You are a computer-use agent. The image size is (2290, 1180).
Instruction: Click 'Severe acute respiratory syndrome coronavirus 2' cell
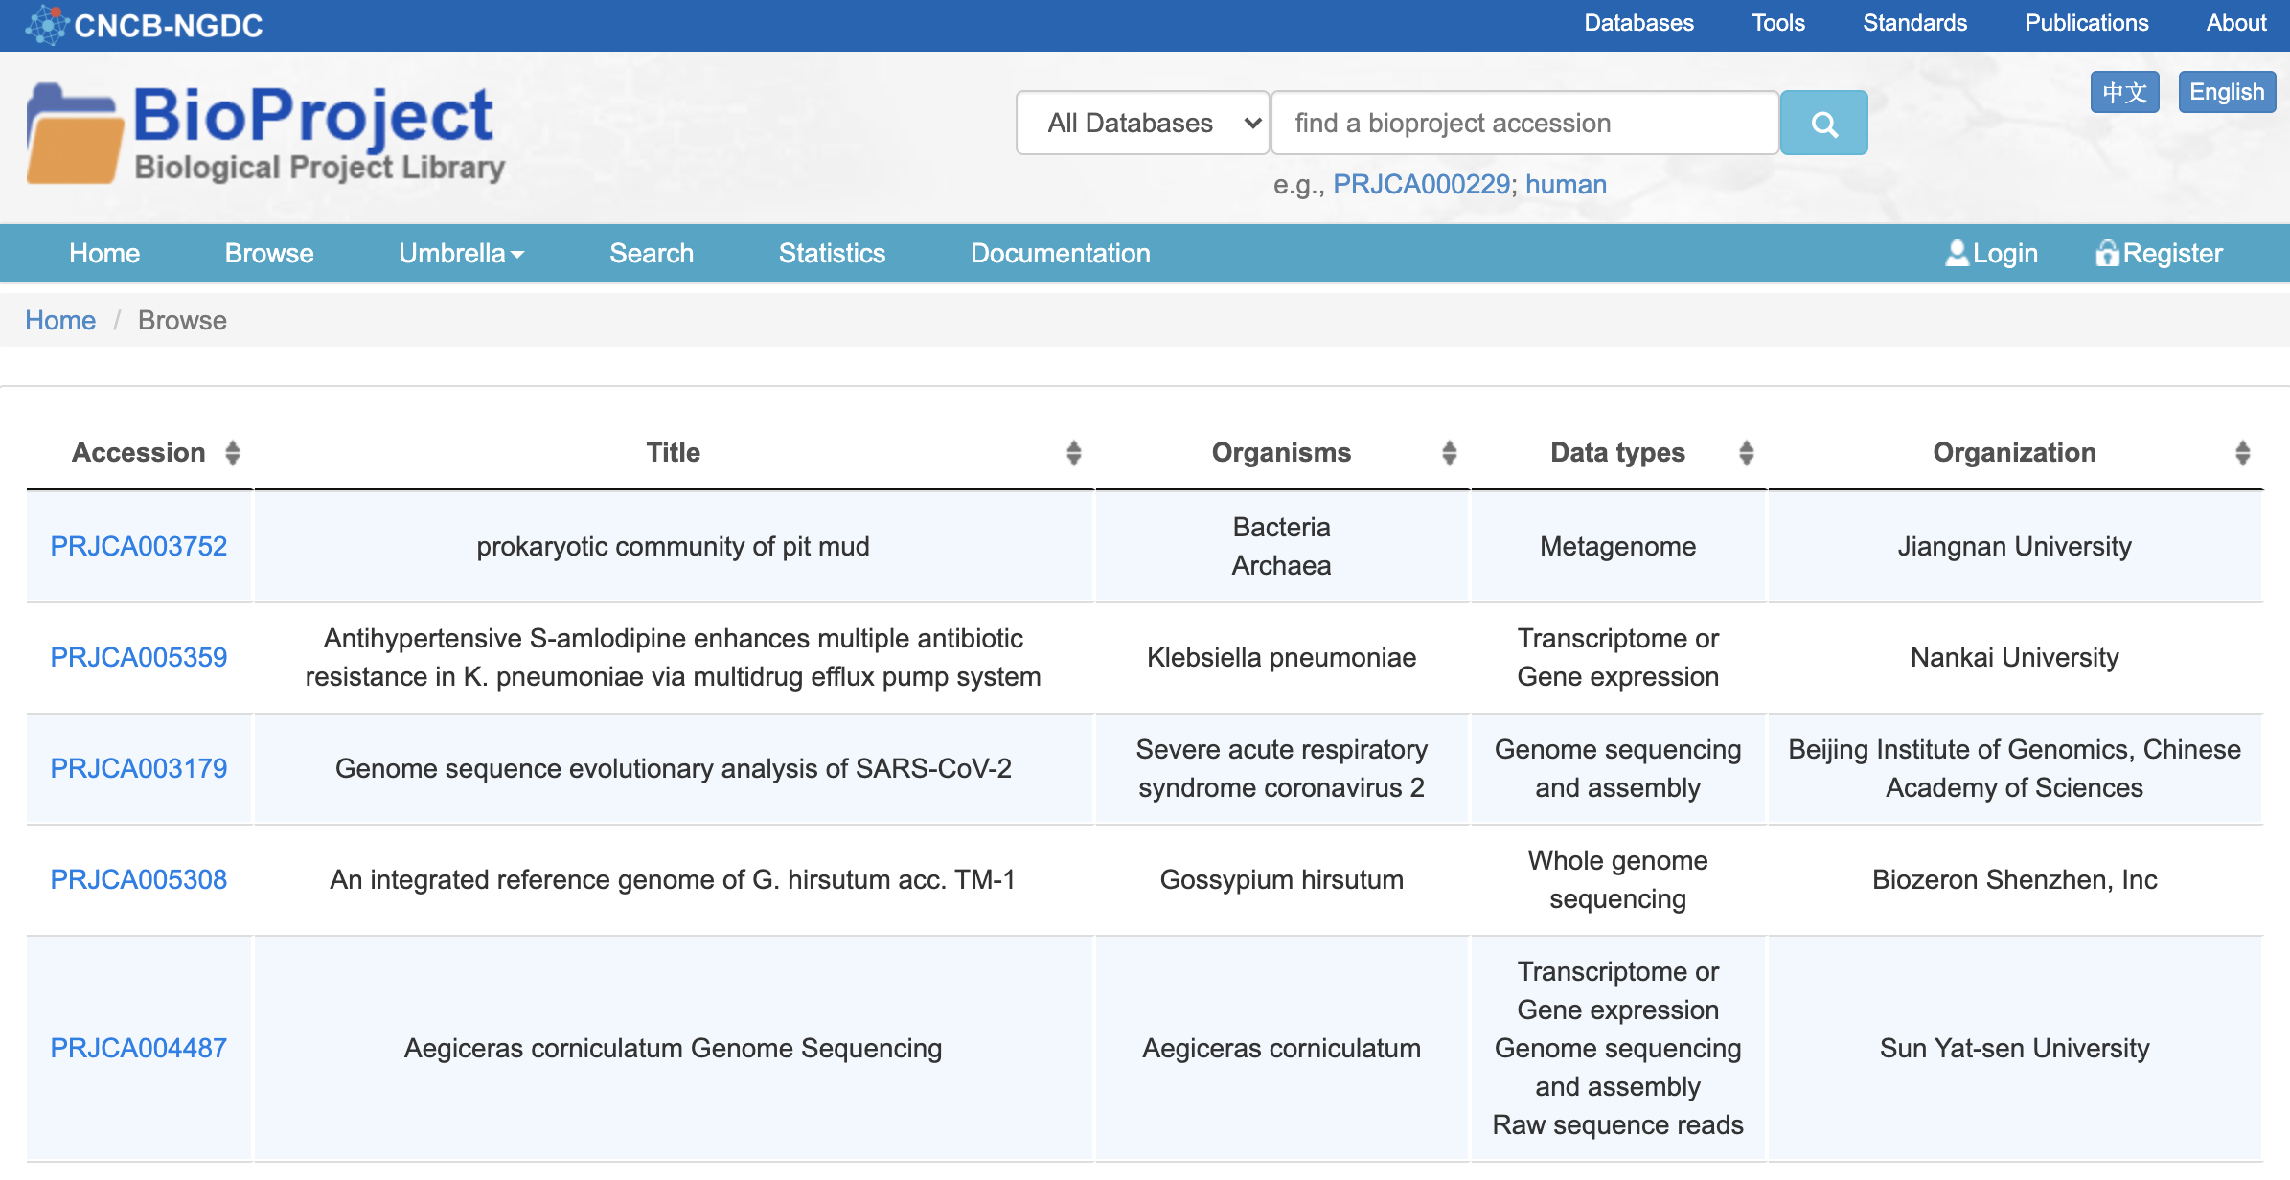click(x=1281, y=768)
